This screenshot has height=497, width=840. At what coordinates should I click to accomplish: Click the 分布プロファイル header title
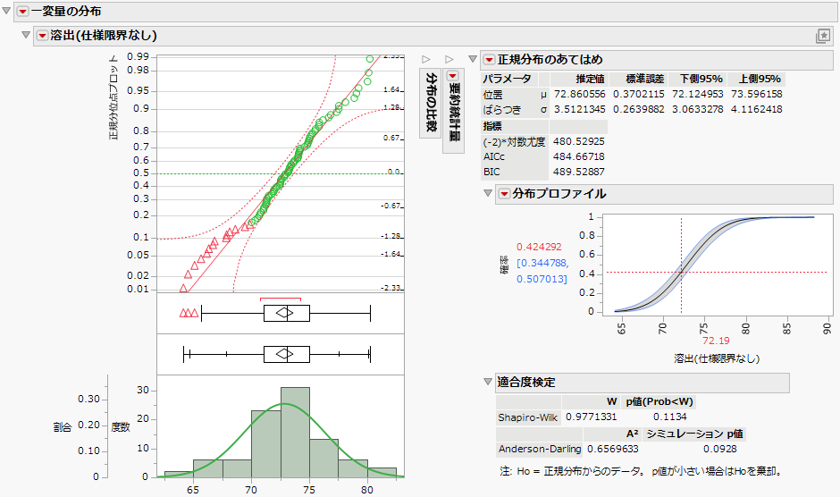(x=559, y=194)
